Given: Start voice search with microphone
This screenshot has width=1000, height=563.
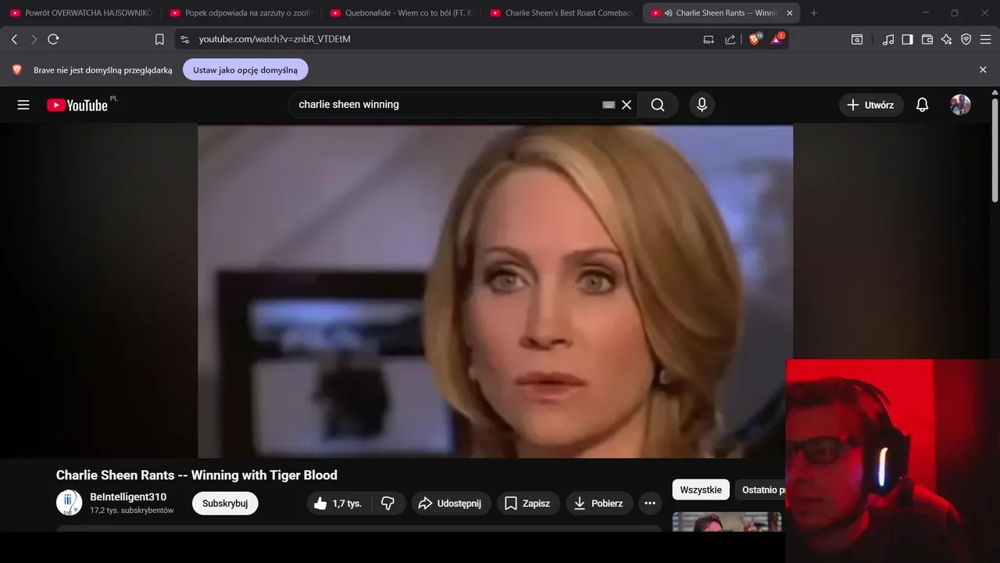Looking at the screenshot, I should coord(702,105).
